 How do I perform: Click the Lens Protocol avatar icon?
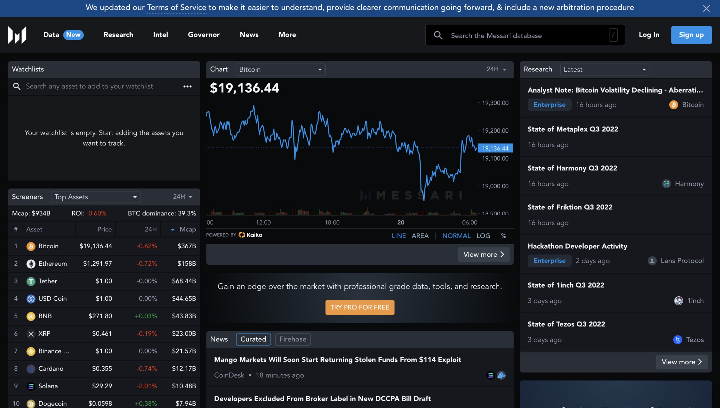pyautogui.click(x=652, y=261)
